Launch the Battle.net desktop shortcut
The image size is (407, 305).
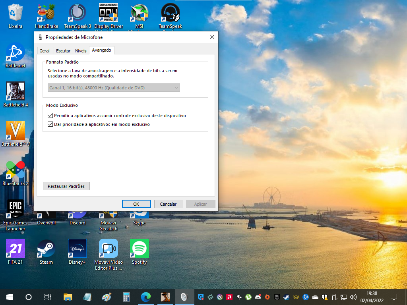(16, 56)
